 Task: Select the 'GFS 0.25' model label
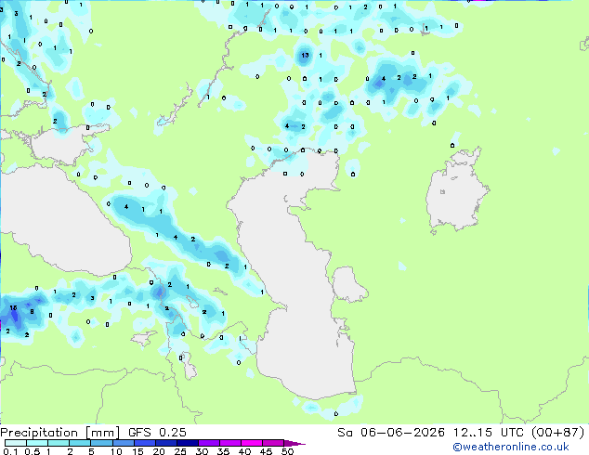[x=157, y=433]
